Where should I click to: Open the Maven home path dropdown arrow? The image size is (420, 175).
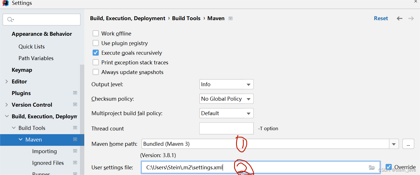tap(394, 144)
